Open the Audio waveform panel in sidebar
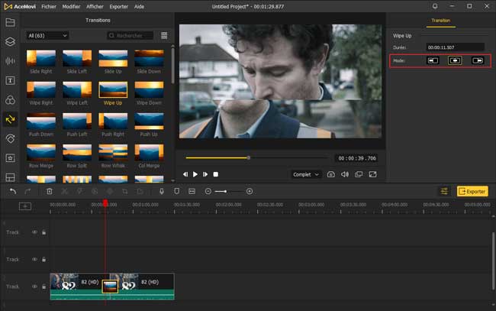 [x=10, y=61]
